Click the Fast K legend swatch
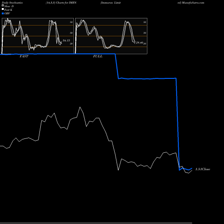The width and height of the screenshot is (224, 224). [x=3, y=9]
